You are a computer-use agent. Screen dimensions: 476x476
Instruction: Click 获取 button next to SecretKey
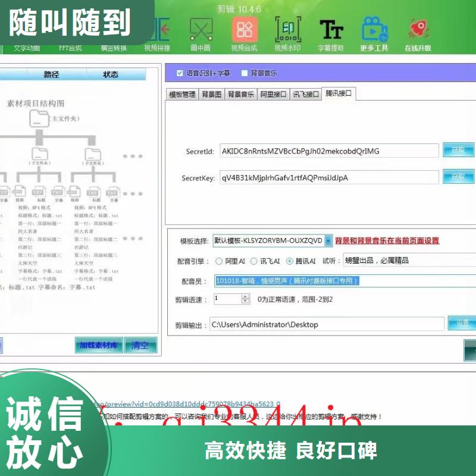tap(458, 177)
